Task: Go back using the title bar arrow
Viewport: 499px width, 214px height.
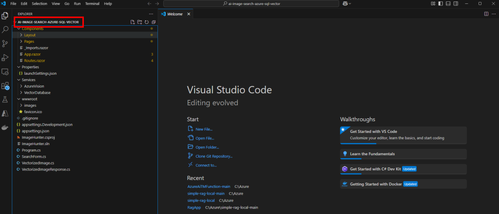Action: click(150, 3)
